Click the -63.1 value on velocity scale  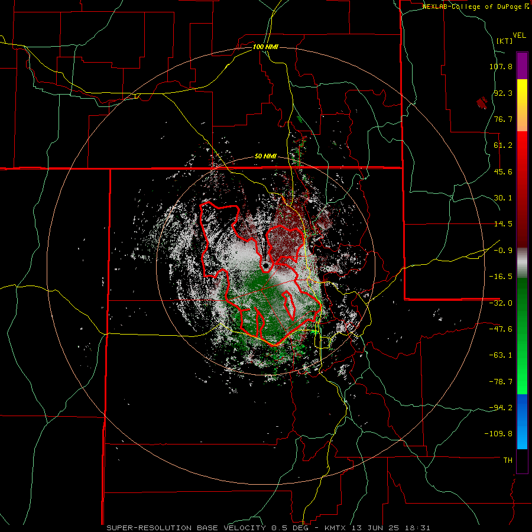tap(501, 355)
